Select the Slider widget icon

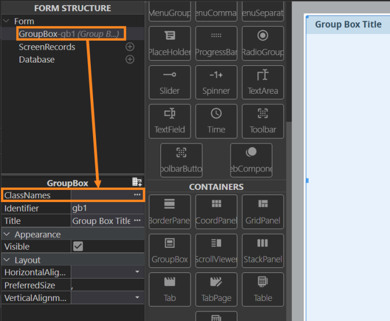[169, 82]
